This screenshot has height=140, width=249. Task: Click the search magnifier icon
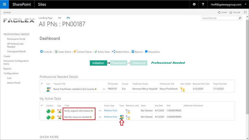point(240,18)
